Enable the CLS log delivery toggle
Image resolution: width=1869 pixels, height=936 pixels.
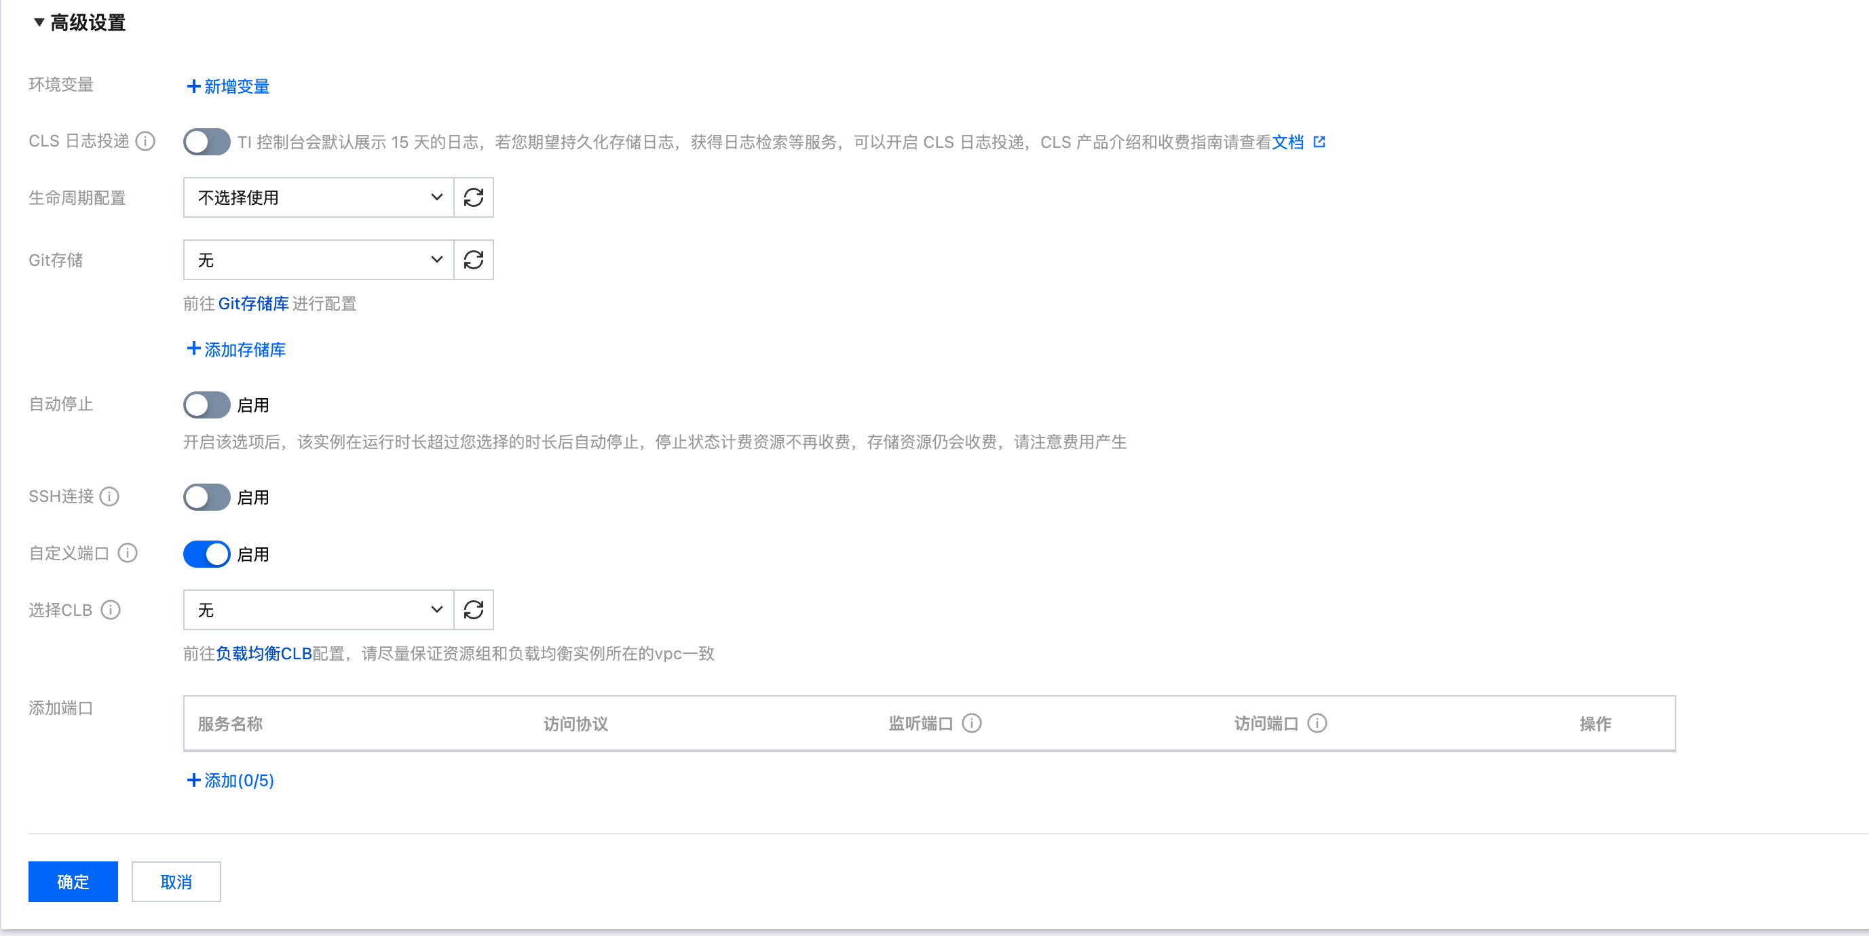(207, 141)
